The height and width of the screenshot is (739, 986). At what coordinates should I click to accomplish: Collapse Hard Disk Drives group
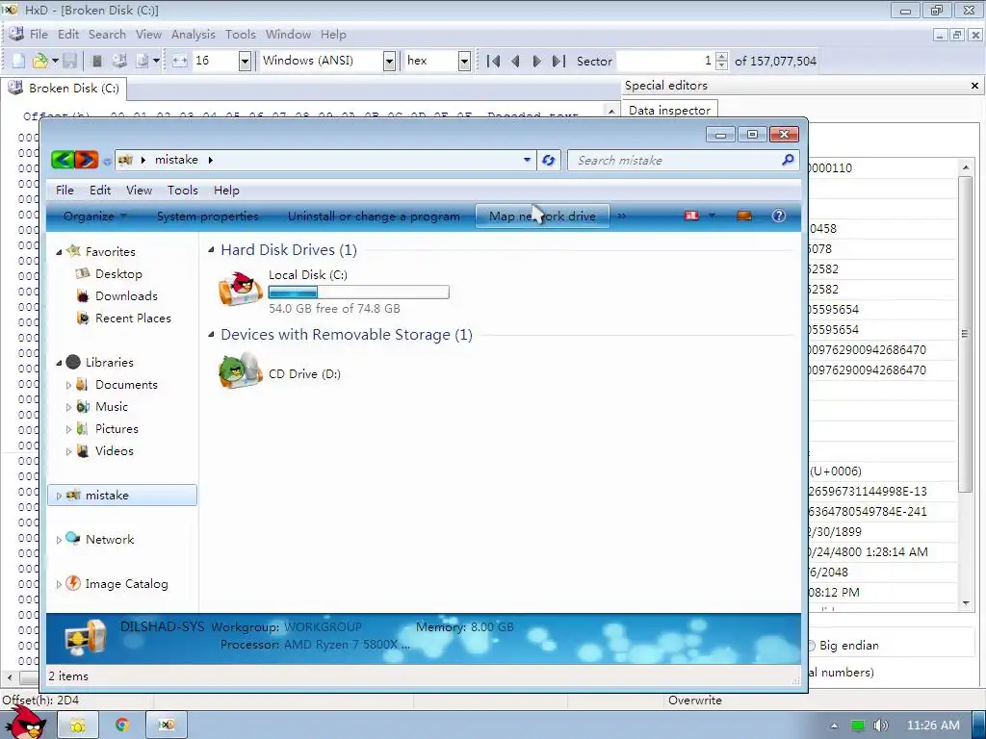coord(211,250)
